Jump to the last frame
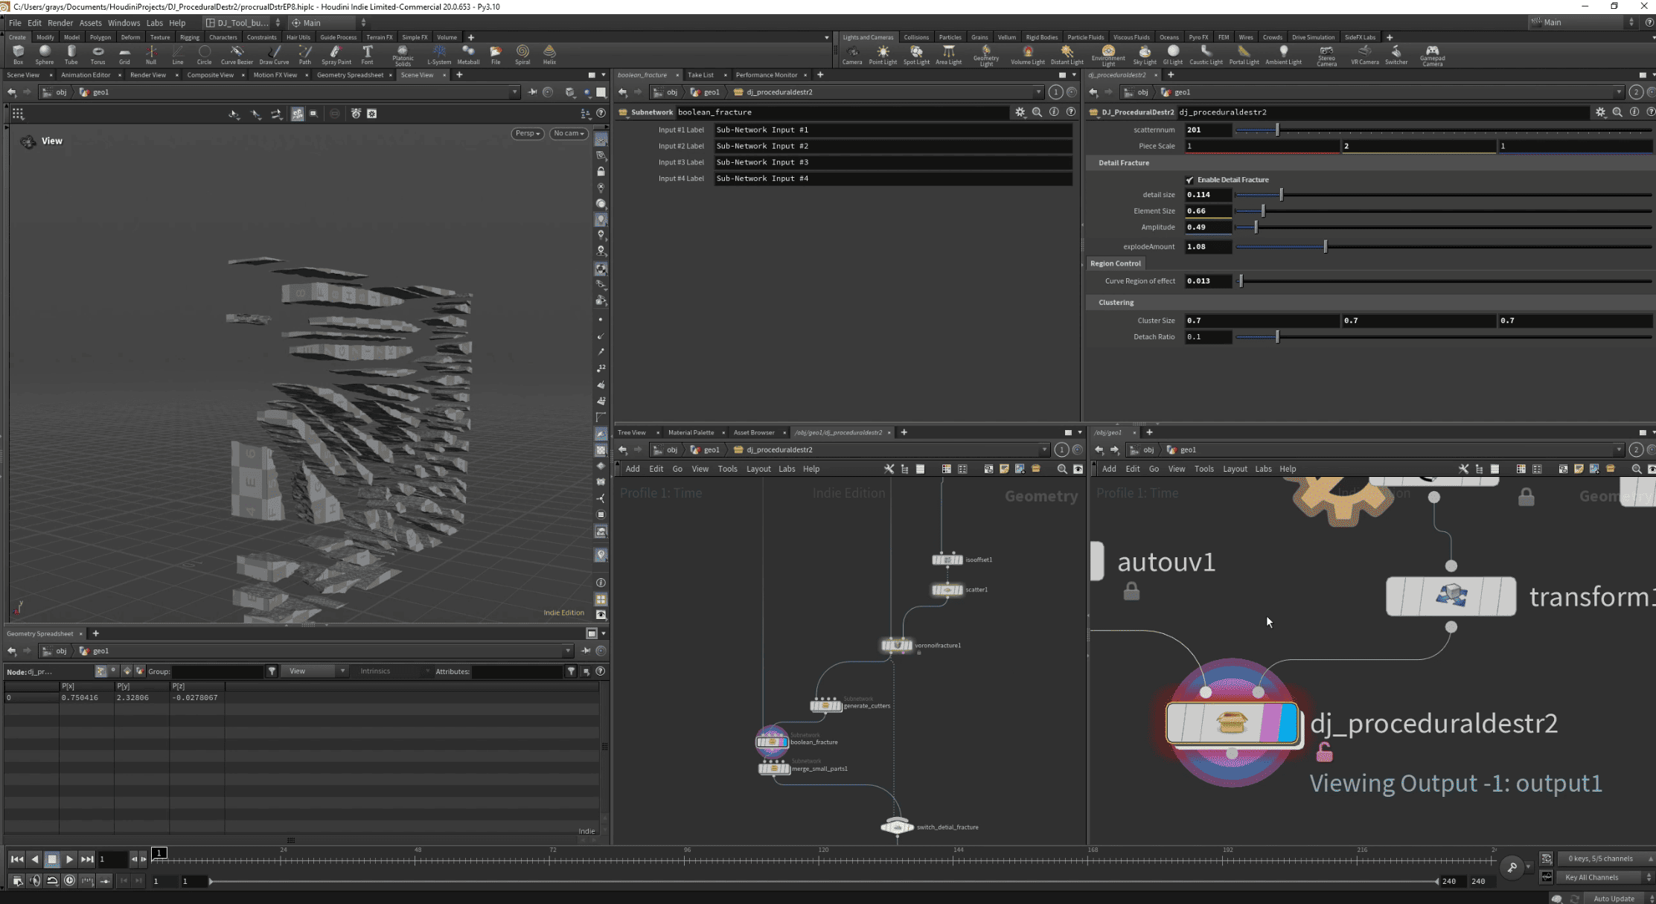 click(x=87, y=859)
